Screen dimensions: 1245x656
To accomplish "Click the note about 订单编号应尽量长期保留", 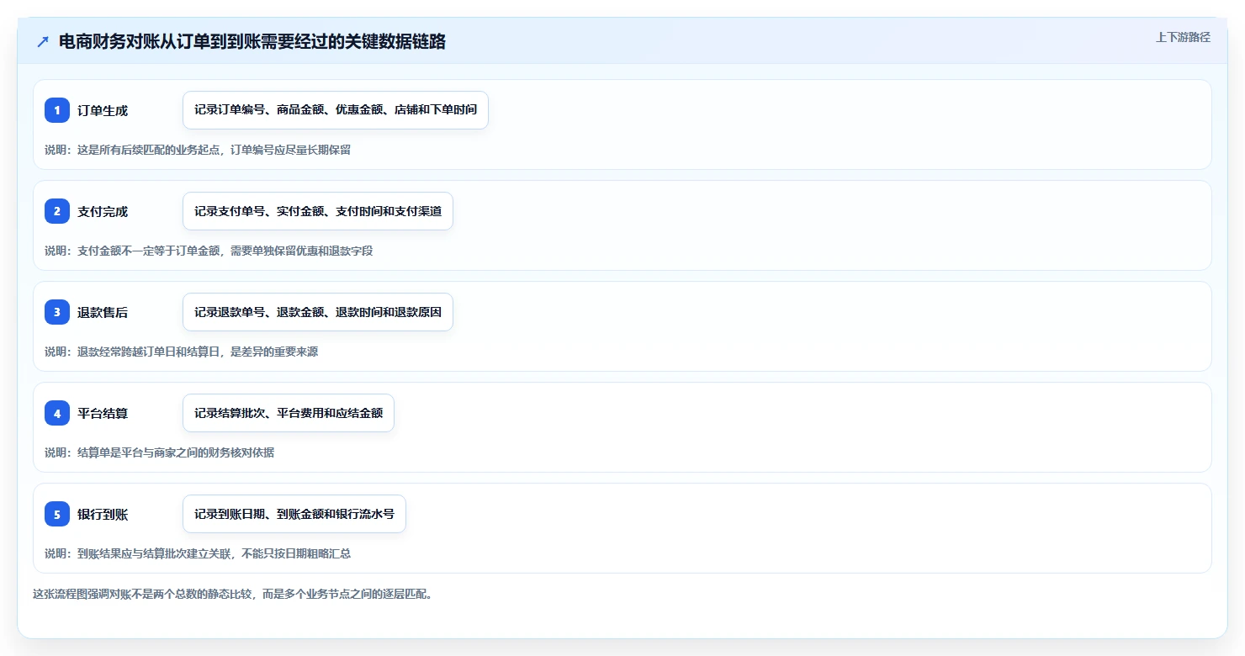I will (x=198, y=150).
